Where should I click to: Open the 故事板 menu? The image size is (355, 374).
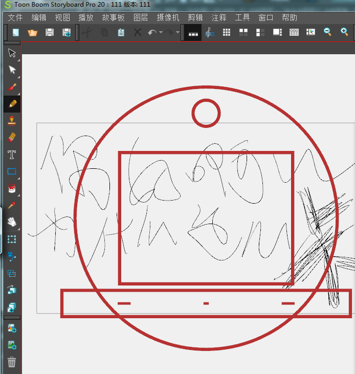pos(113,17)
